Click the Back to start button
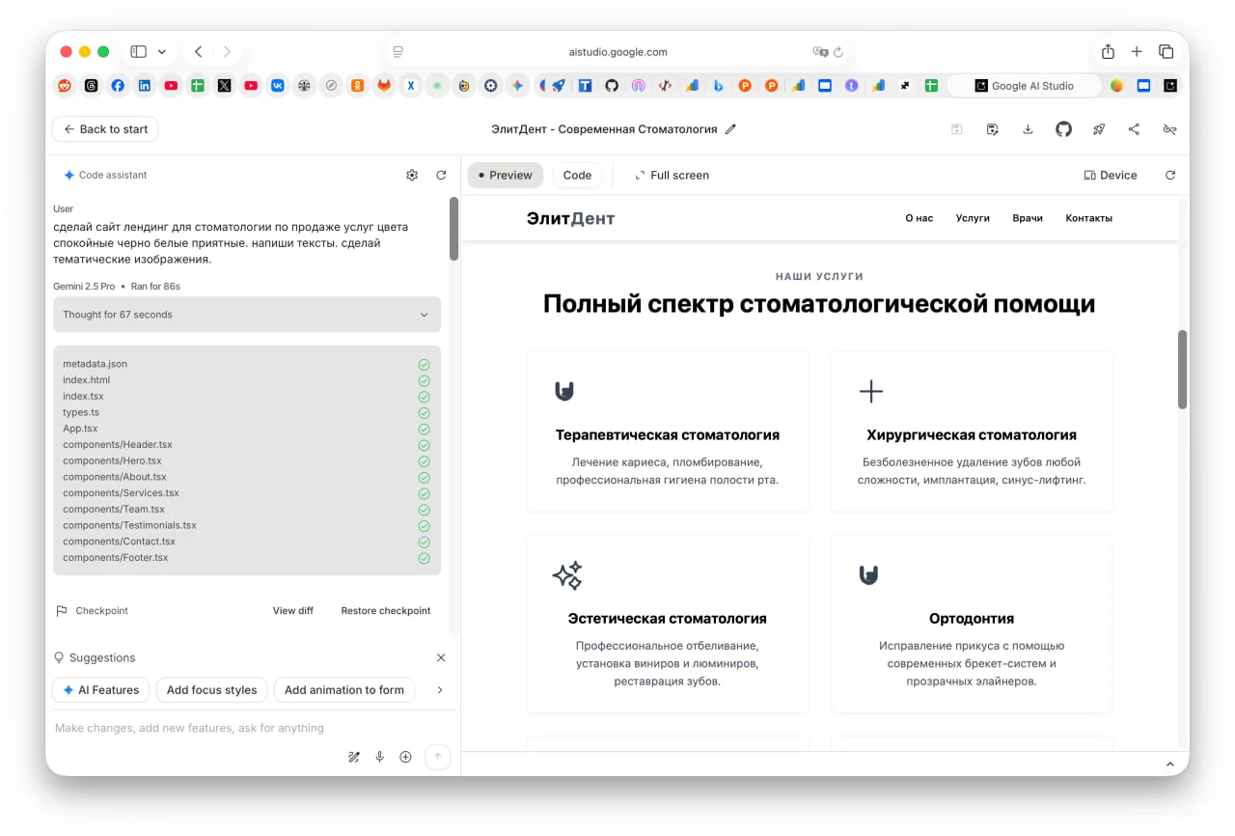The image size is (1235, 836). pos(105,129)
